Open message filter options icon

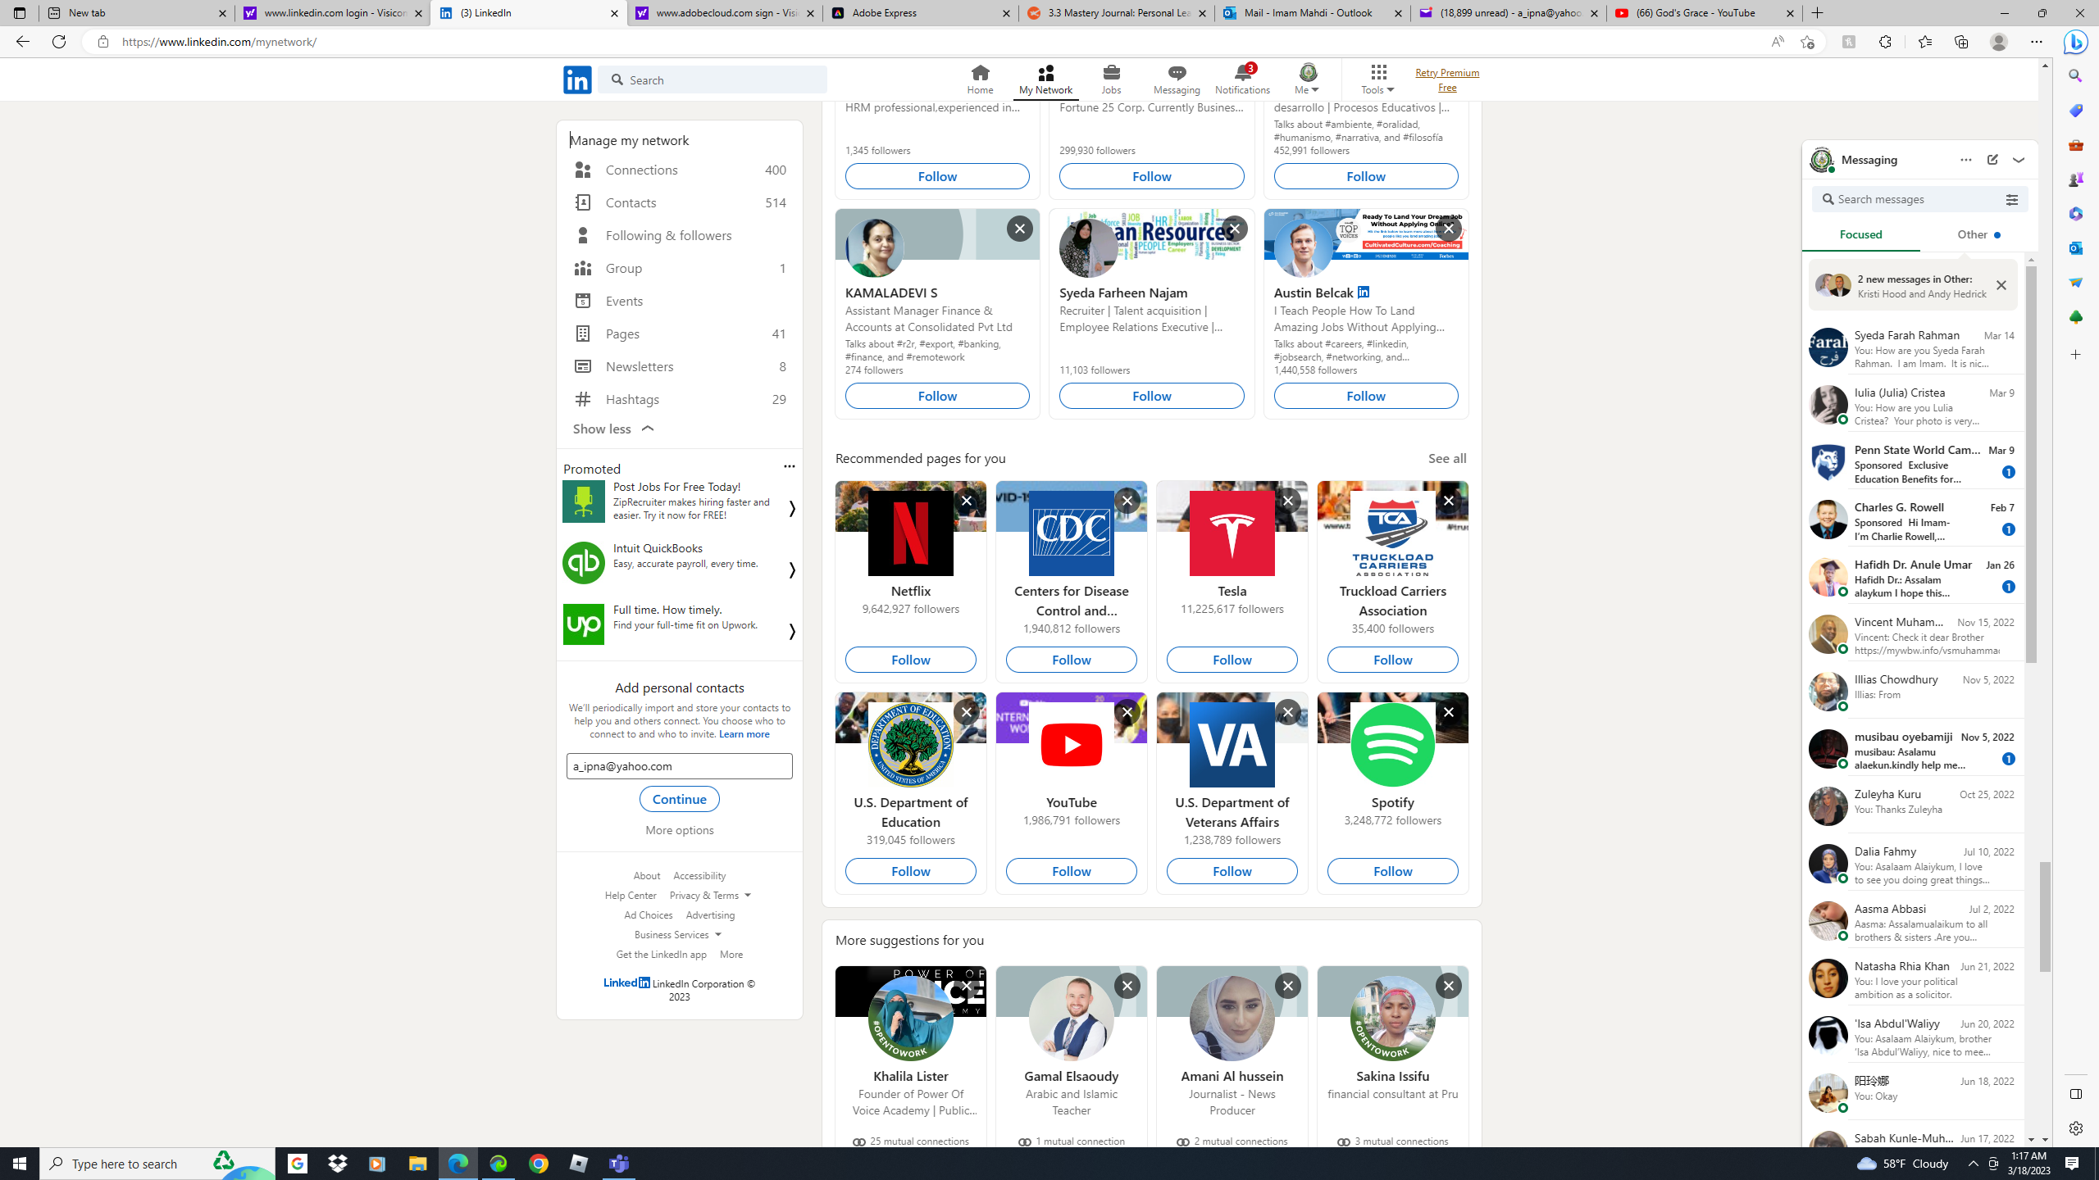point(2011,199)
